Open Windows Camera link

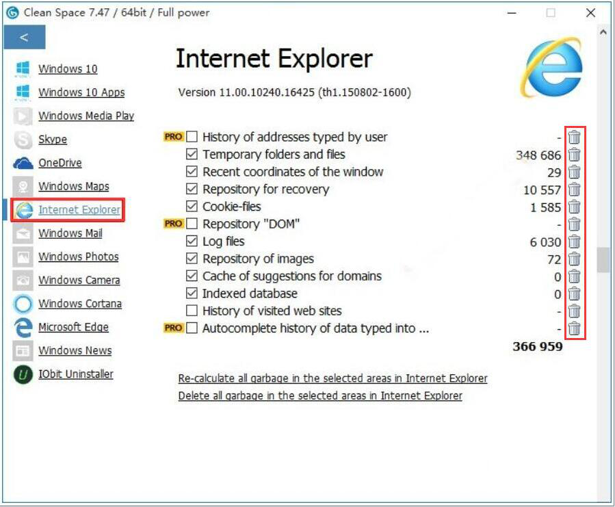pos(79,281)
